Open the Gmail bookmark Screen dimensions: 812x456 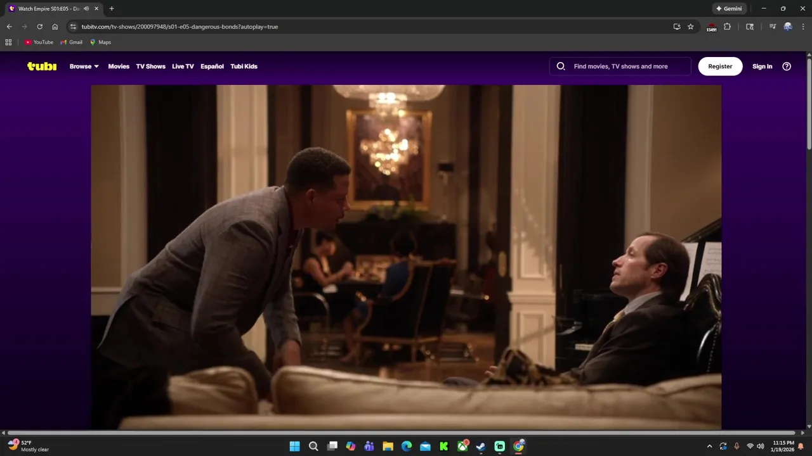coord(72,42)
